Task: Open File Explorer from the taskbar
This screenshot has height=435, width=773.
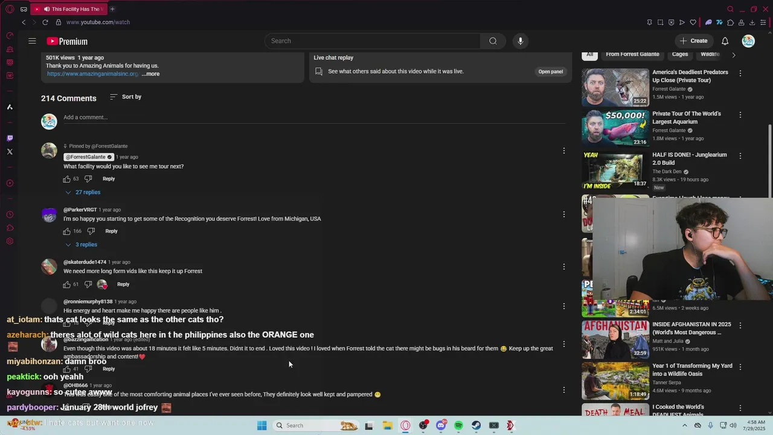Action: click(x=387, y=425)
